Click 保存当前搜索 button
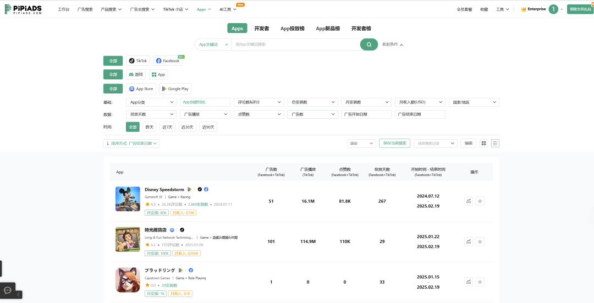 pyautogui.click(x=394, y=143)
